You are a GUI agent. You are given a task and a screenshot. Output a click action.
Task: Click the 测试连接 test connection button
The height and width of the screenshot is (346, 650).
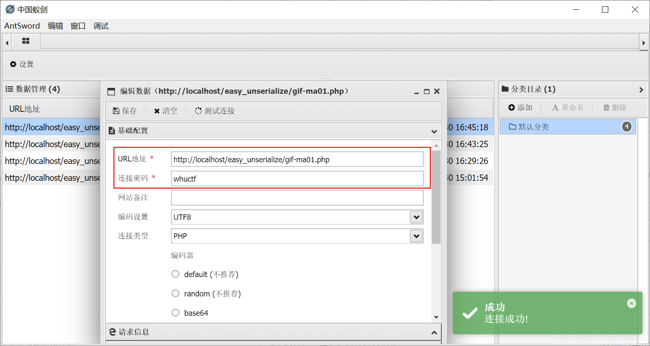point(215,111)
